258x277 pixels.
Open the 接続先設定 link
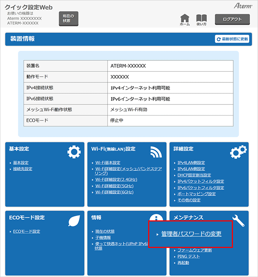(x=22, y=169)
